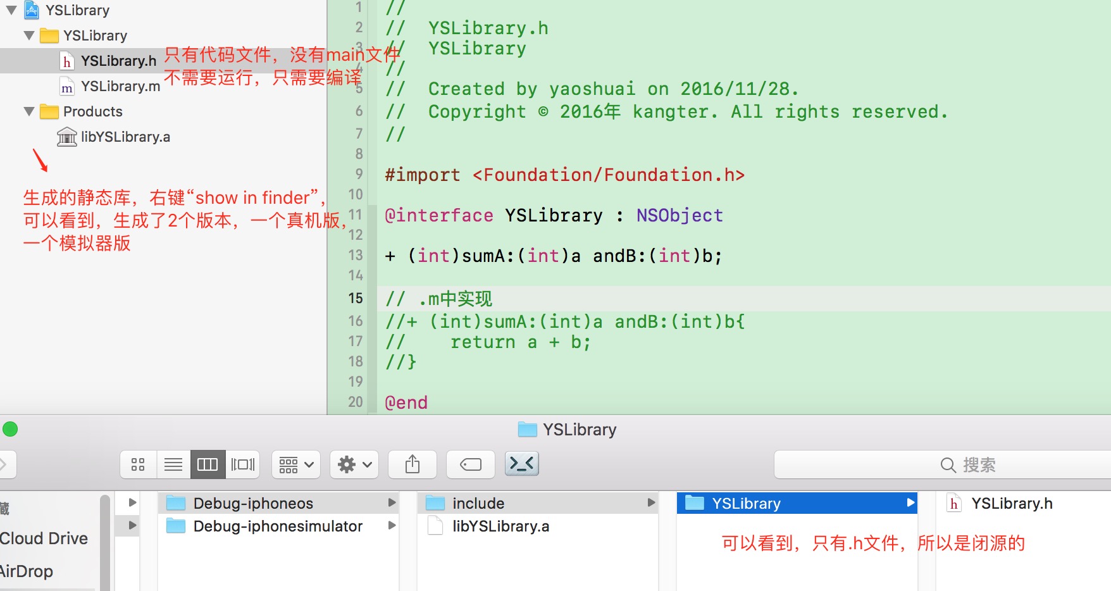Click the blank document icon of libYSLibrary.a
Image resolution: width=1111 pixels, height=591 pixels.
click(x=435, y=526)
